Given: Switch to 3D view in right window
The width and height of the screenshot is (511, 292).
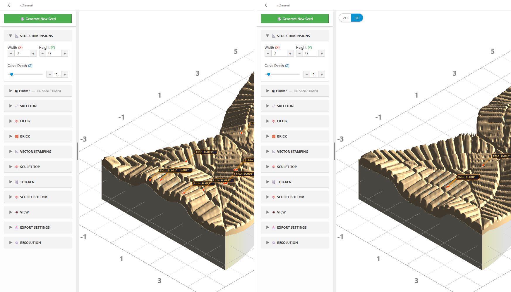Looking at the screenshot, I should [x=357, y=18].
